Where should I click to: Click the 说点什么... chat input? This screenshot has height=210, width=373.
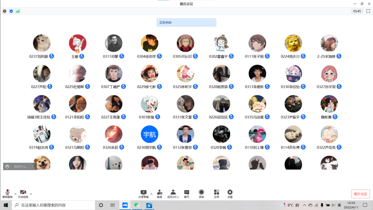click(21, 166)
